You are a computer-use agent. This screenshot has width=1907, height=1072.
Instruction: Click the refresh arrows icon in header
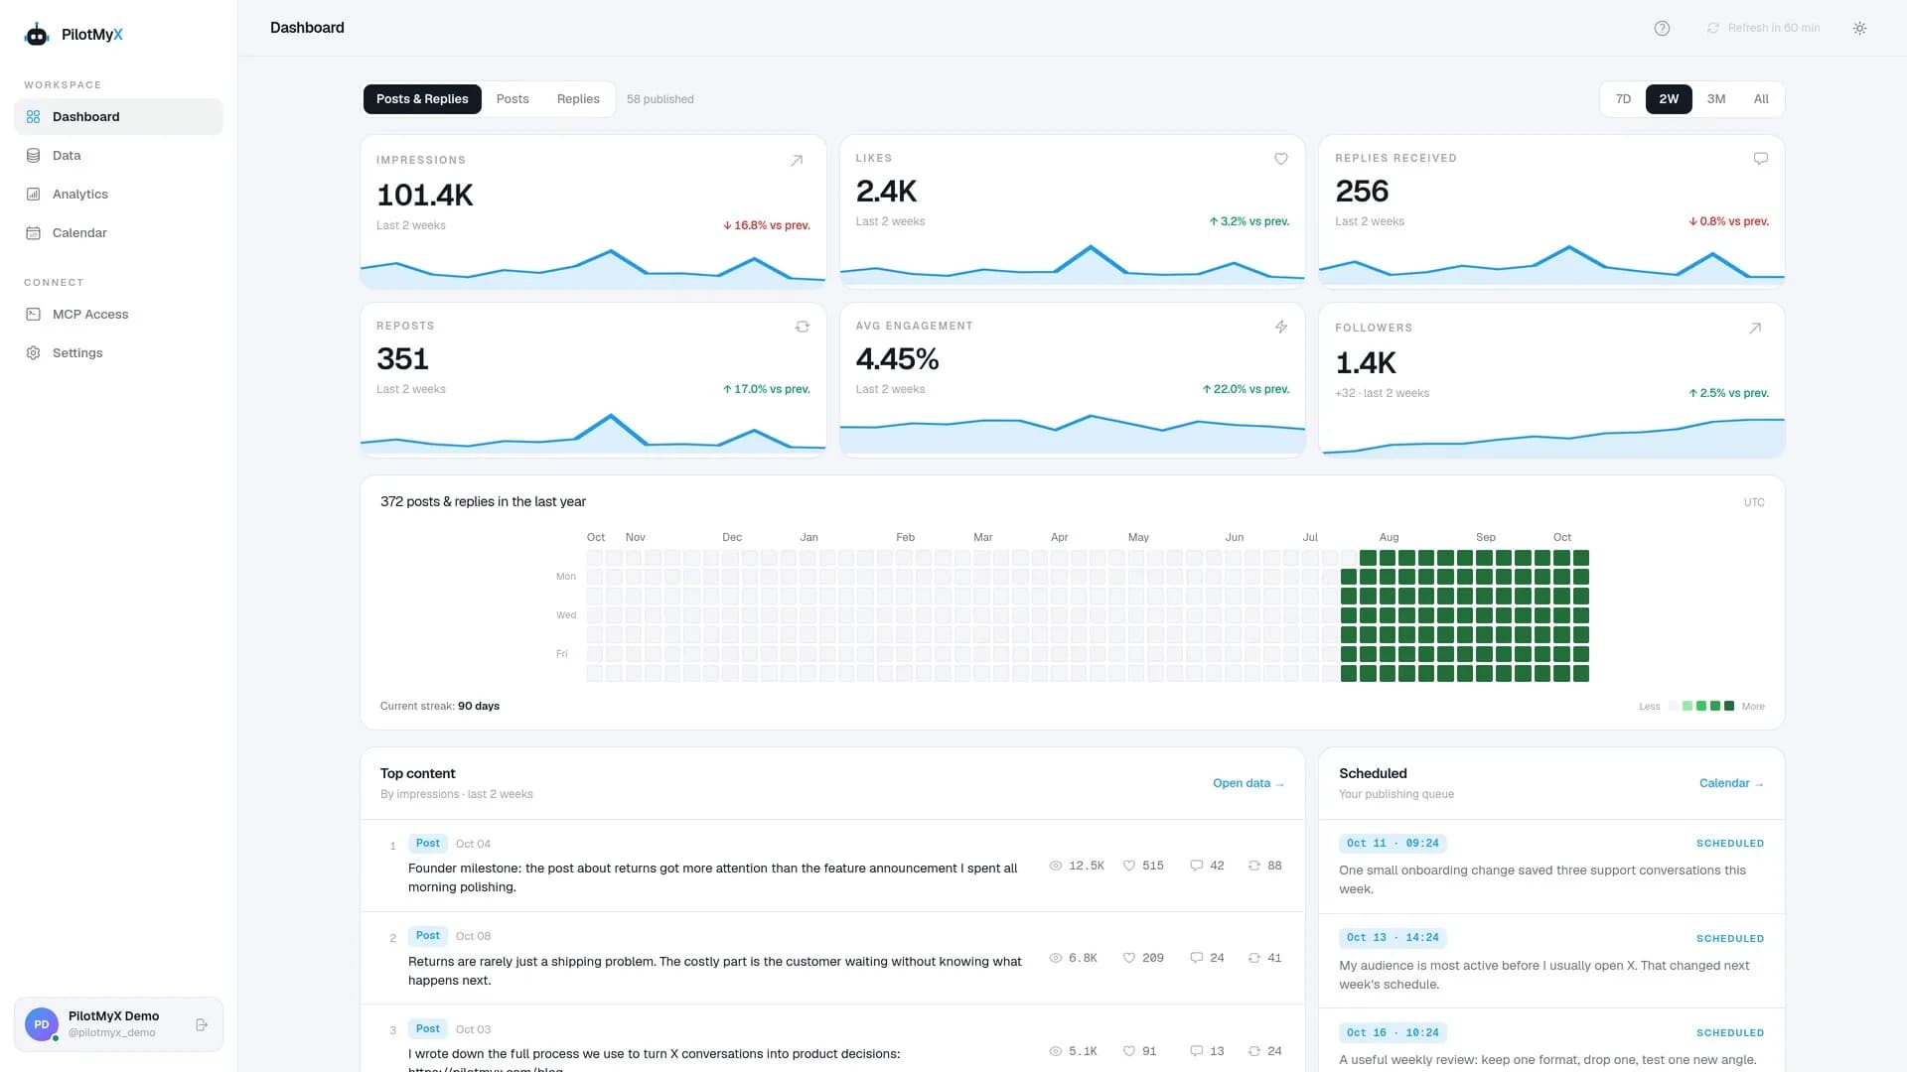click(1713, 28)
